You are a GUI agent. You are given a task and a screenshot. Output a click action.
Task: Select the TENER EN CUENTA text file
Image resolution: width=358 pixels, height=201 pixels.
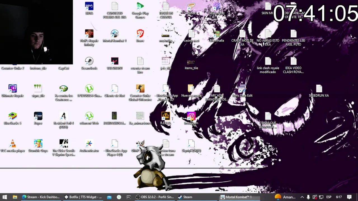tap(166, 10)
